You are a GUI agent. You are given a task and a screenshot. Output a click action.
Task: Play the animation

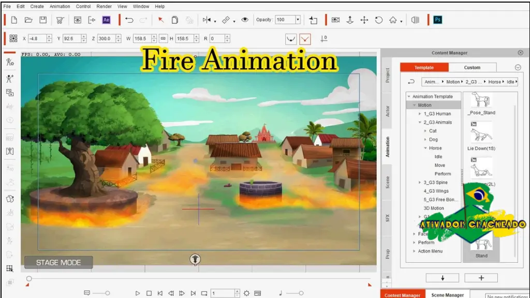(137, 293)
